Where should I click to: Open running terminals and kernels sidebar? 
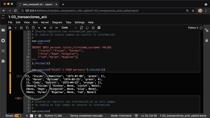tap(3, 41)
